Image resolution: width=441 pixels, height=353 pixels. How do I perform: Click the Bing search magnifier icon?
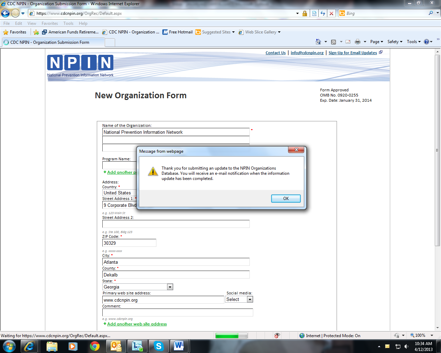click(x=431, y=13)
